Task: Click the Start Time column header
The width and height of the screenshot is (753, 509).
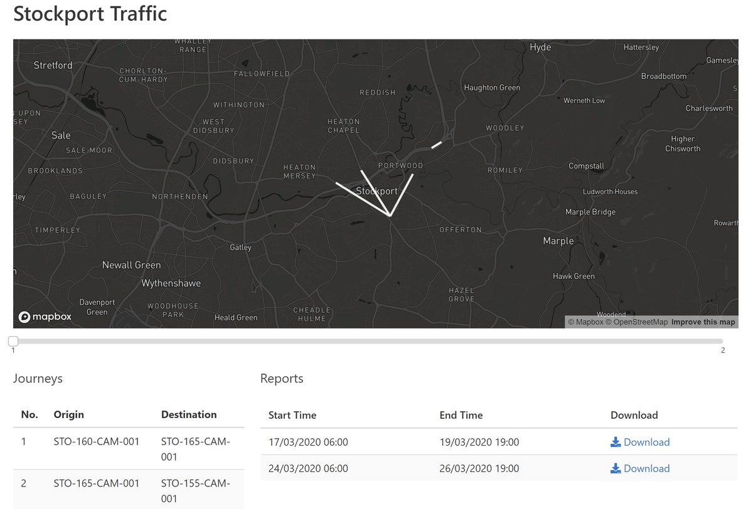Action: click(292, 415)
